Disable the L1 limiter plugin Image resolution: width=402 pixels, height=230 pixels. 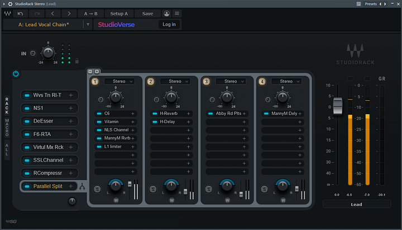point(99,146)
